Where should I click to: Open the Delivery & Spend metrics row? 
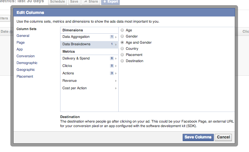point(89,59)
